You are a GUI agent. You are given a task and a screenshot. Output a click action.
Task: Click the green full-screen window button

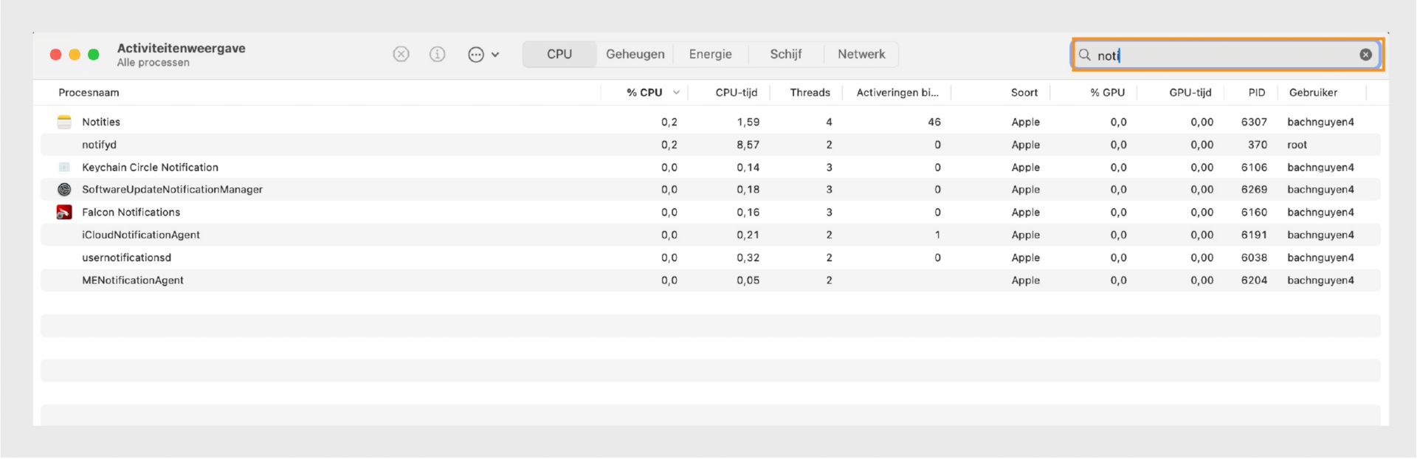pos(94,55)
